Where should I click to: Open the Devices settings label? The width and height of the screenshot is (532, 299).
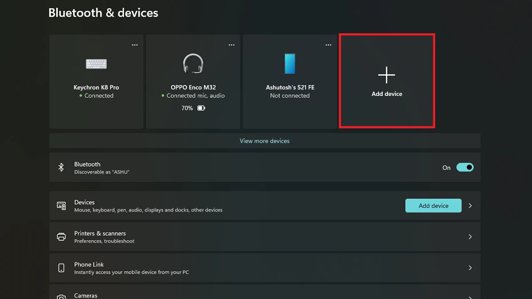(84, 202)
